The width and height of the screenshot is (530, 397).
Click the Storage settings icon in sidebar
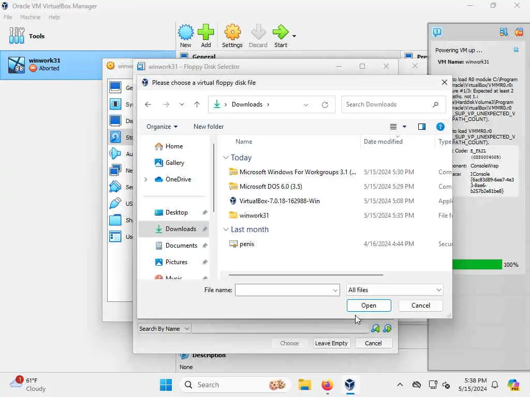[115, 137]
